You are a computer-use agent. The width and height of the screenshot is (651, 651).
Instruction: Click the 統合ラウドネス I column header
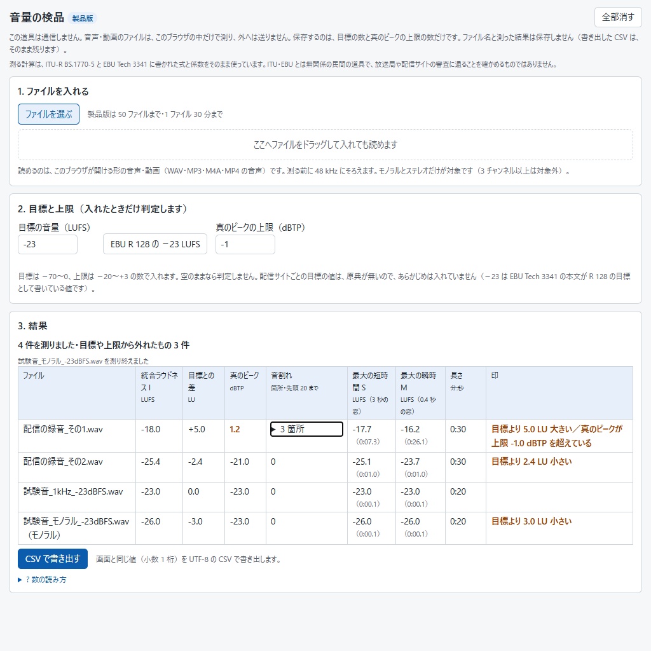point(159,393)
